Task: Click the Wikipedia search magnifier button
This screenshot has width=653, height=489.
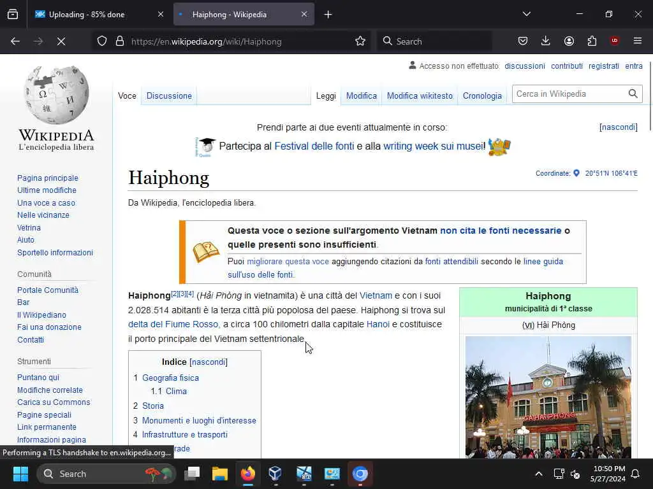Action: (x=633, y=94)
